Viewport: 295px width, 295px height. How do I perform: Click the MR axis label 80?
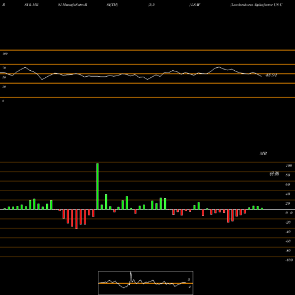(x=288, y=175)
